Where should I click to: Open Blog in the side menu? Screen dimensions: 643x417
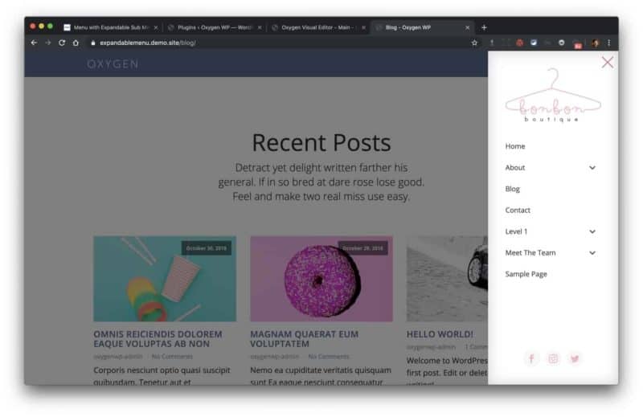[x=513, y=189]
